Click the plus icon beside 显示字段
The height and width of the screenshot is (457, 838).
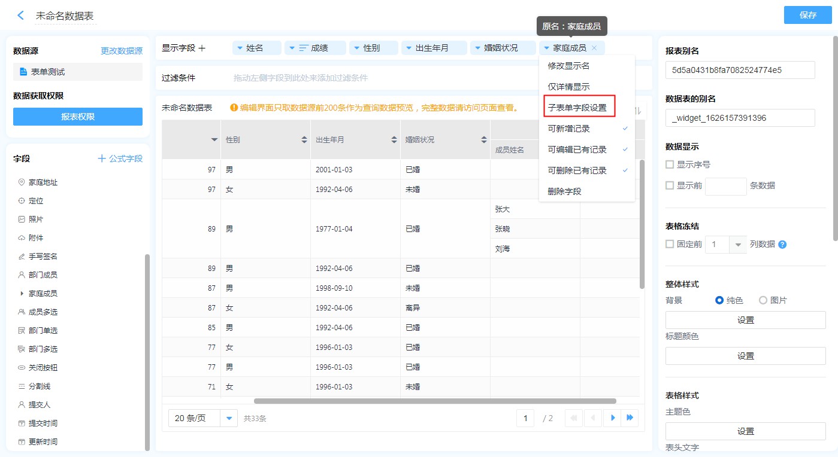click(202, 48)
